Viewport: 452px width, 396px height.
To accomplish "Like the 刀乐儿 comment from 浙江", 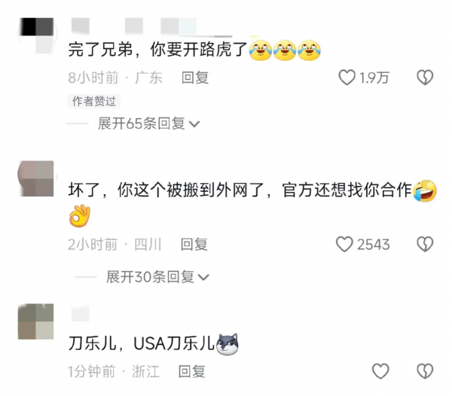I will click(380, 371).
